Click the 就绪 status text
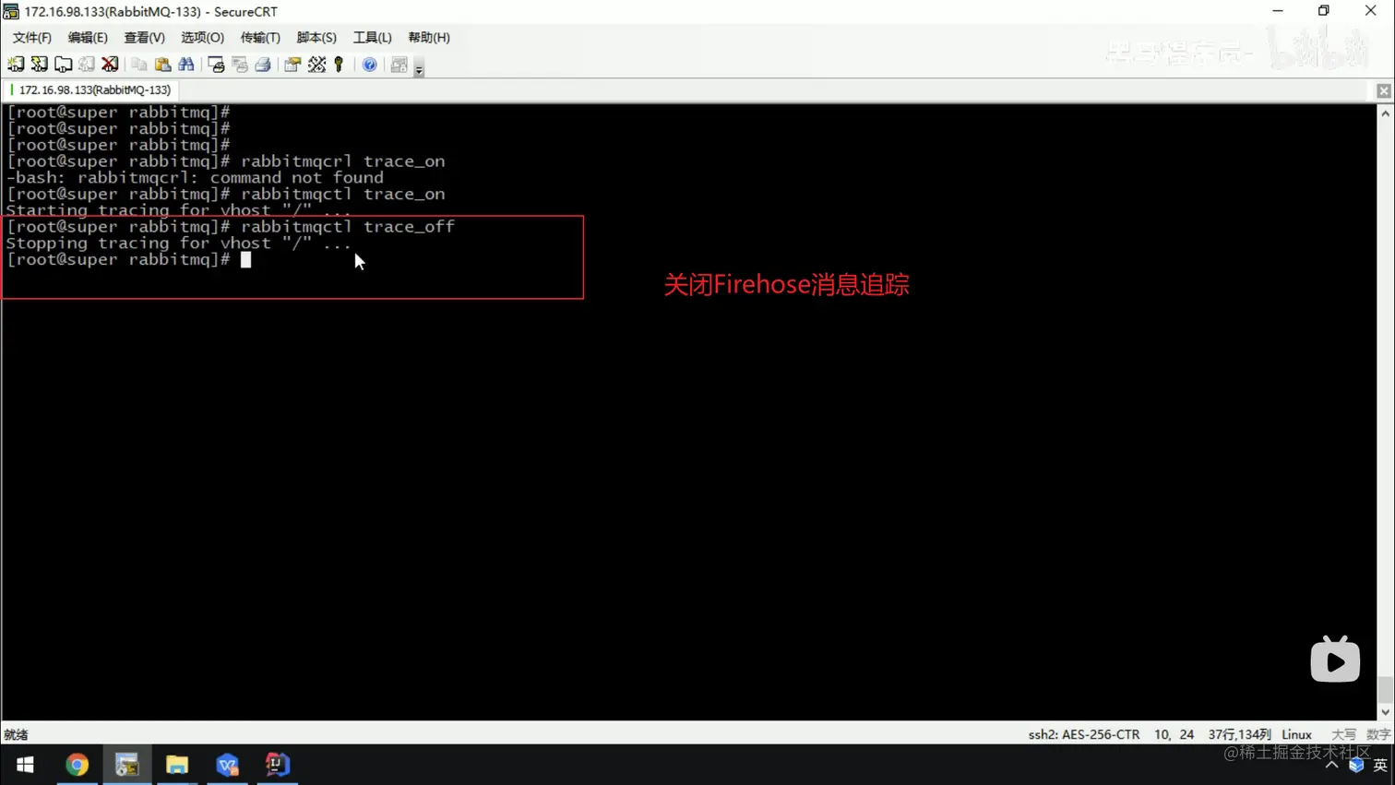The width and height of the screenshot is (1395, 785). [x=16, y=735]
